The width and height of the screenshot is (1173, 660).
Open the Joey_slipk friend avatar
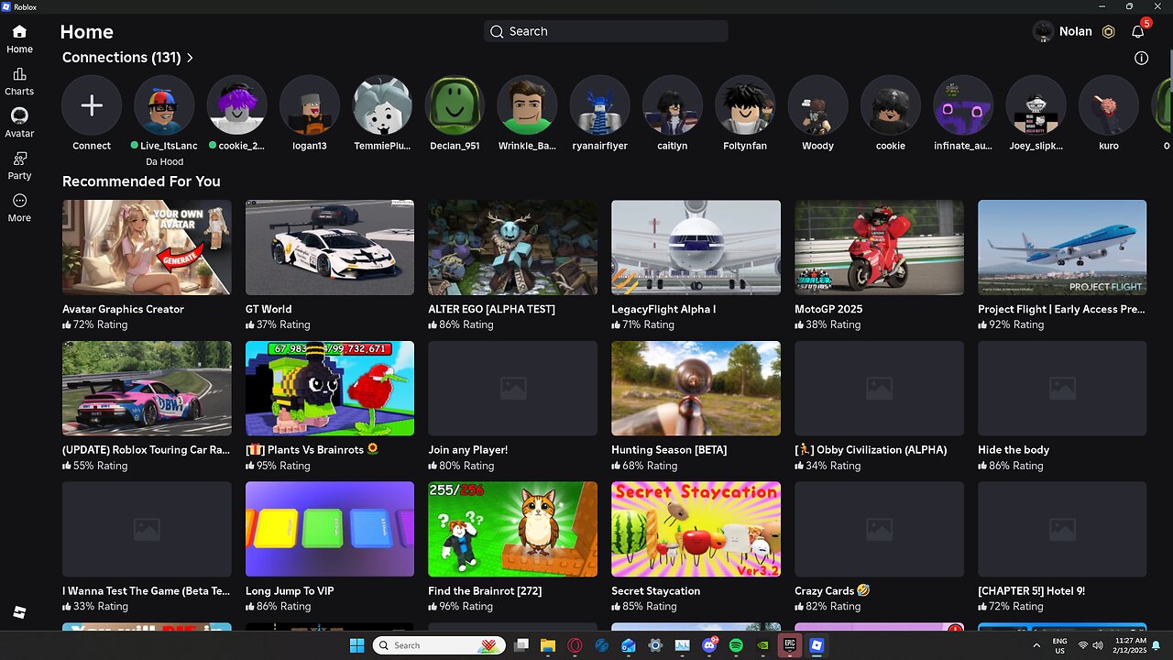(1036, 105)
